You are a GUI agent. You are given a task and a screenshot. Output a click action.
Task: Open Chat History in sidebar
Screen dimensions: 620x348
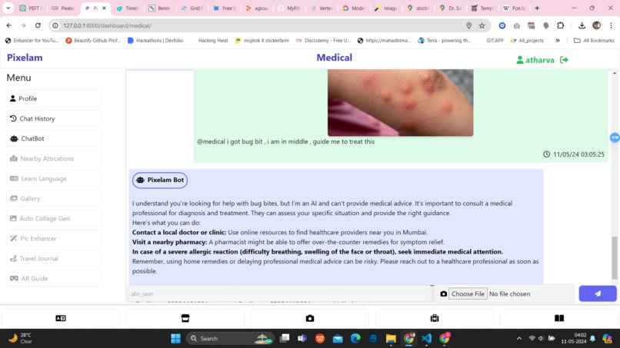(54, 118)
